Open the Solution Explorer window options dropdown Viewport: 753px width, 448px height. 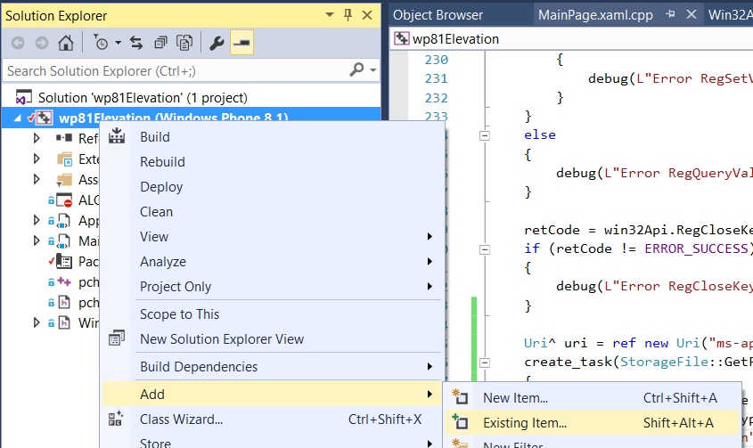point(330,15)
